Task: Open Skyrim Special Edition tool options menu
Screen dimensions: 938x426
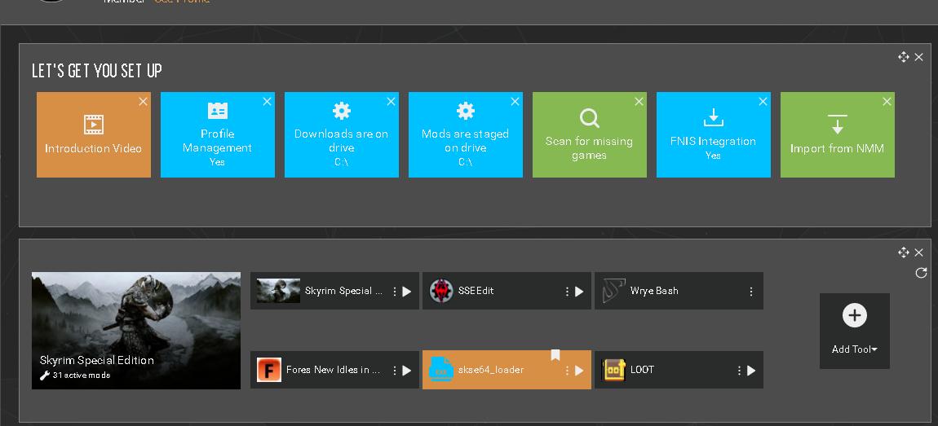Action: [x=394, y=292]
